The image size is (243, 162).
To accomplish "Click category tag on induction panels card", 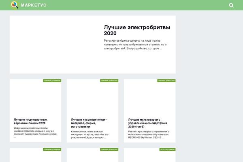I will pos(52,81).
